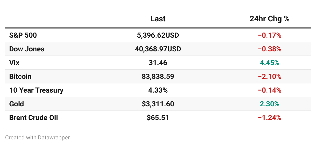The width and height of the screenshot is (316, 146).
Task: Select the Dow Jones row label
Action: 27,49
